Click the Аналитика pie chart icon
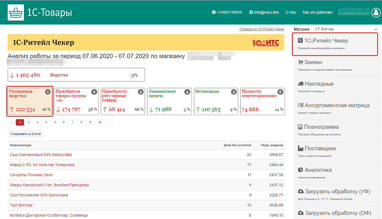Viewport: 382px width, 219px height. pos(300,169)
